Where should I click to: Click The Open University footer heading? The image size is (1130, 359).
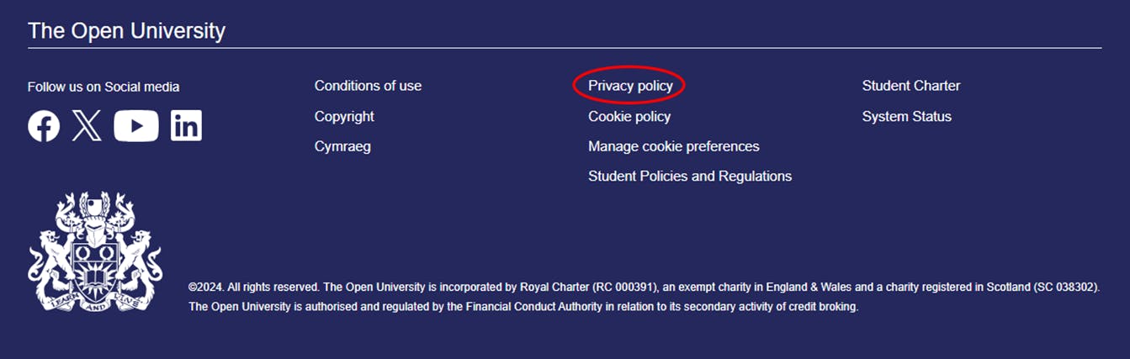(126, 31)
